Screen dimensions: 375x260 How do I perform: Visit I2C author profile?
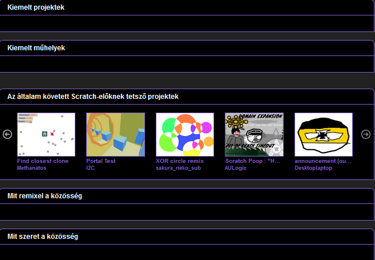[x=90, y=168]
